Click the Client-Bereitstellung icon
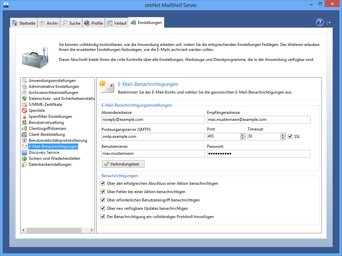The height and width of the screenshot is (256, 342). pyautogui.click(x=24, y=134)
